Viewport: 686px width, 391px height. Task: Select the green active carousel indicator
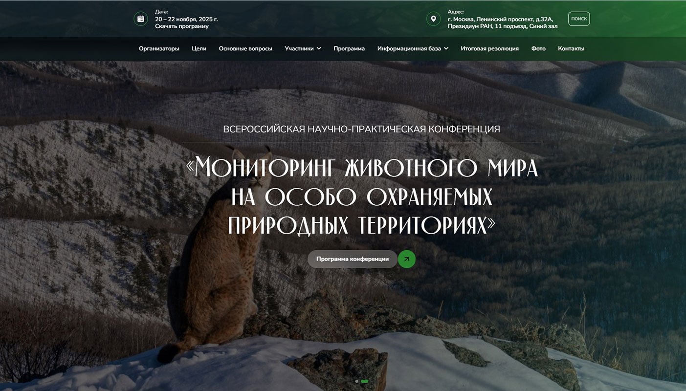point(364,381)
